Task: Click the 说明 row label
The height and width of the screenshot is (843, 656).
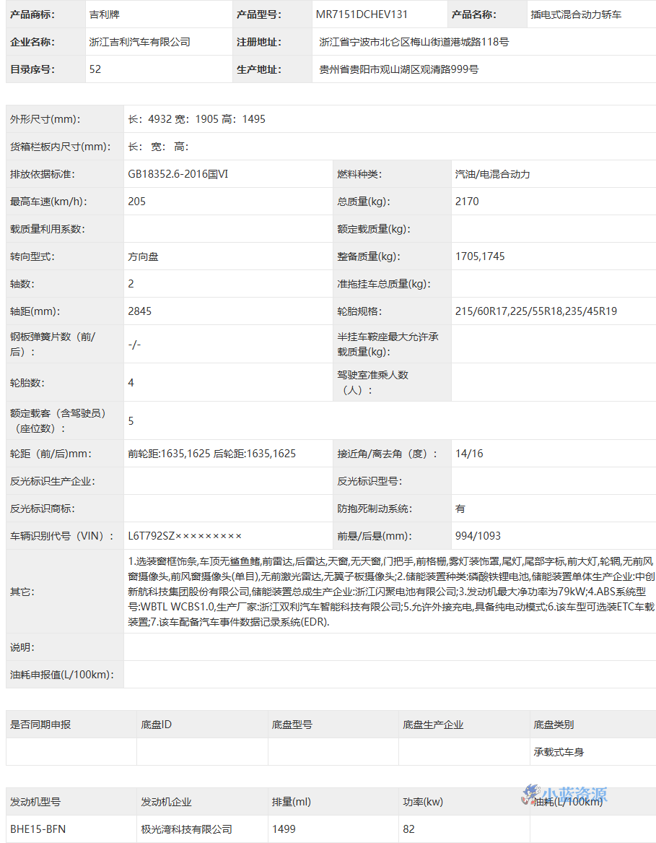Action: [x=22, y=647]
